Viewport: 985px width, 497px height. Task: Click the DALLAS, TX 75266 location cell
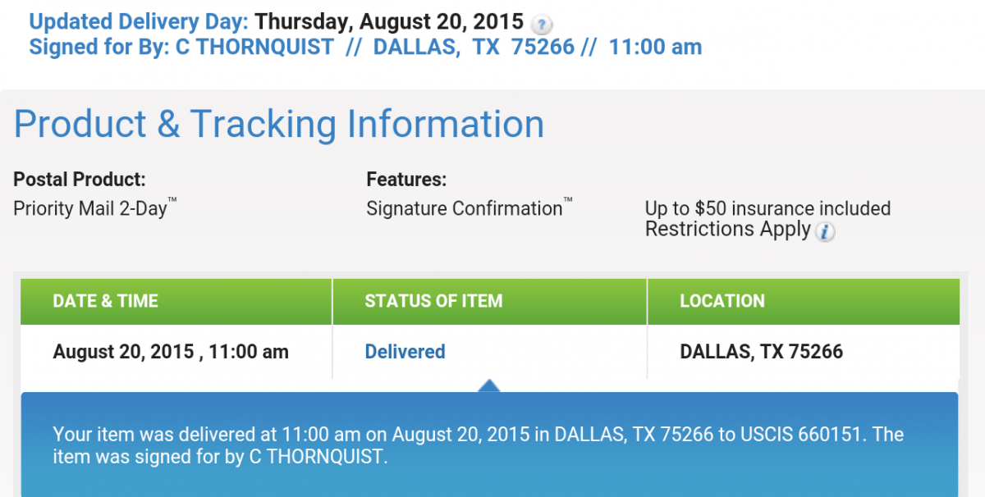pos(762,352)
